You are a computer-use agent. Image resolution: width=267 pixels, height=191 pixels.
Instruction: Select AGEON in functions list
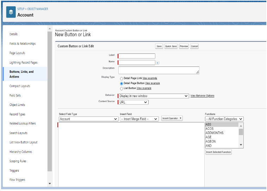[222, 141]
